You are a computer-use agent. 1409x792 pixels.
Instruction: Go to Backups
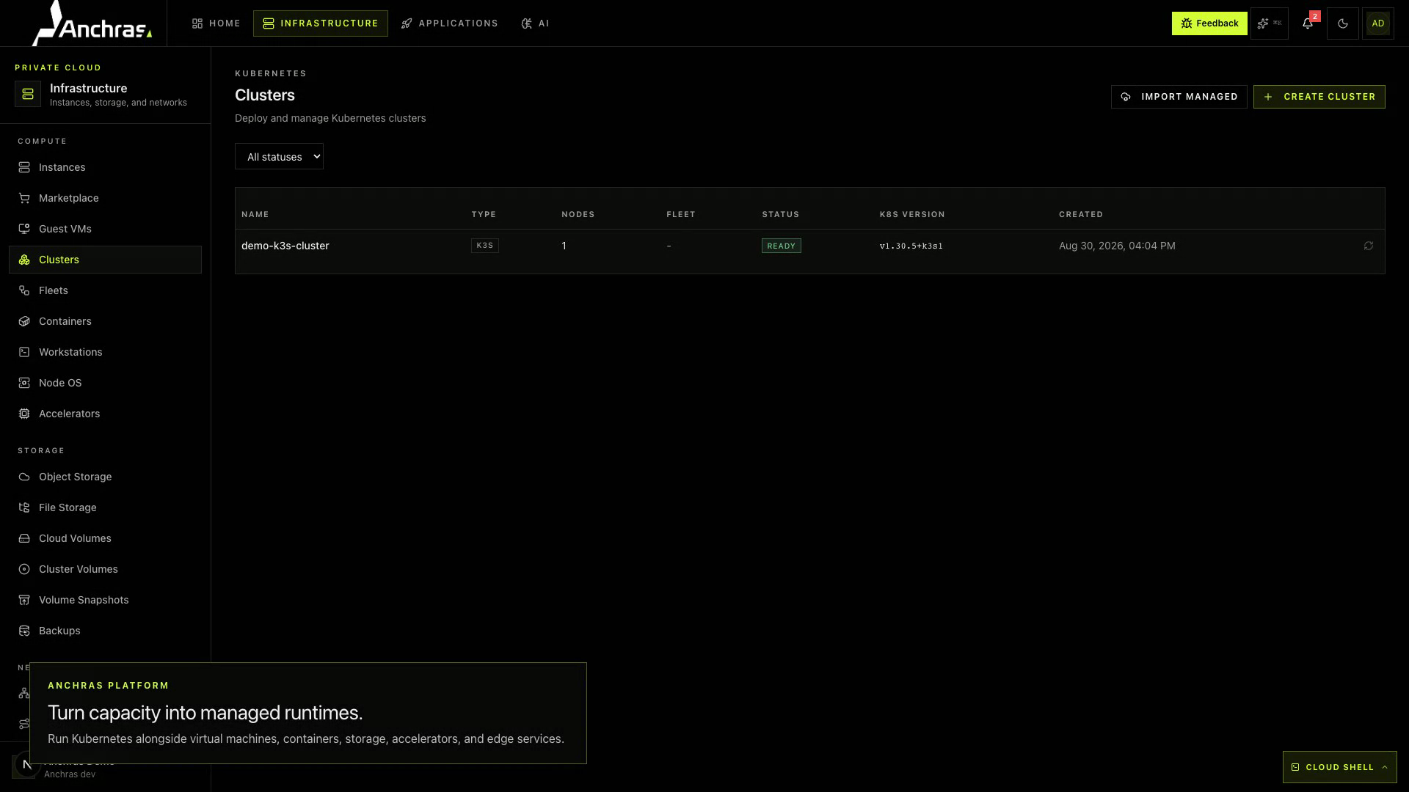[105, 631]
